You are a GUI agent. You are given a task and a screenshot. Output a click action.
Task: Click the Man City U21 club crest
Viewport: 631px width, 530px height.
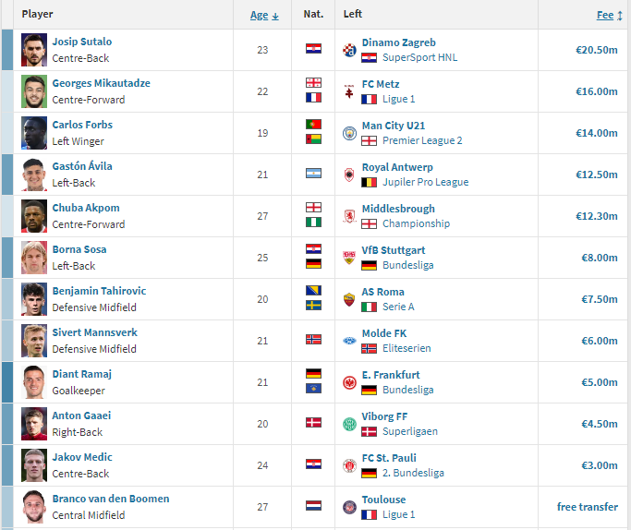[349, 133]
